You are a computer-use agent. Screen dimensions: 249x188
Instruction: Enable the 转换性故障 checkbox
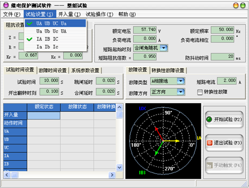200,92
